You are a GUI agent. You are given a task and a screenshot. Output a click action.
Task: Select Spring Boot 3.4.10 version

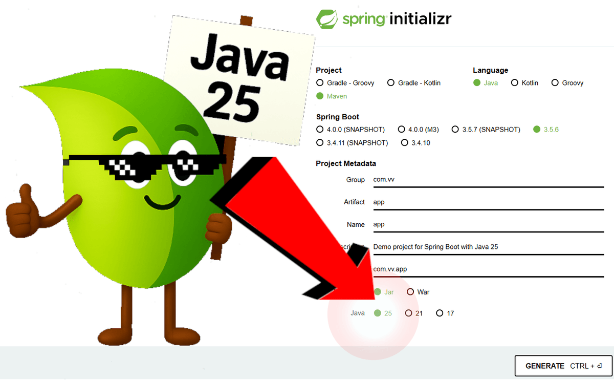(415, 143)
